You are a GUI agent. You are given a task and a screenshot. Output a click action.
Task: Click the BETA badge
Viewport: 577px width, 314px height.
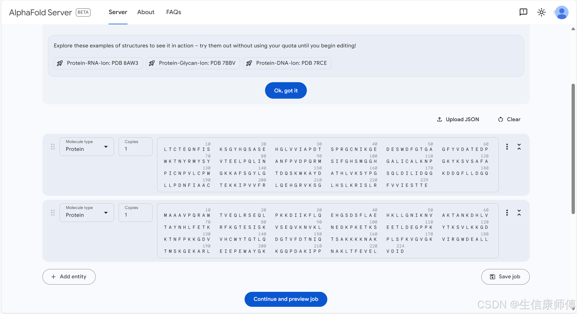(x=83, y=12)
